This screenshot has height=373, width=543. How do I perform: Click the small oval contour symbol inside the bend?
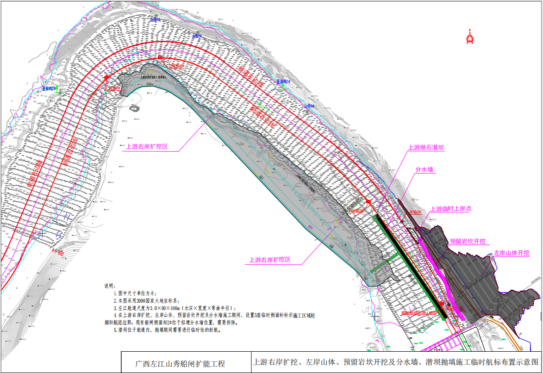134,109
